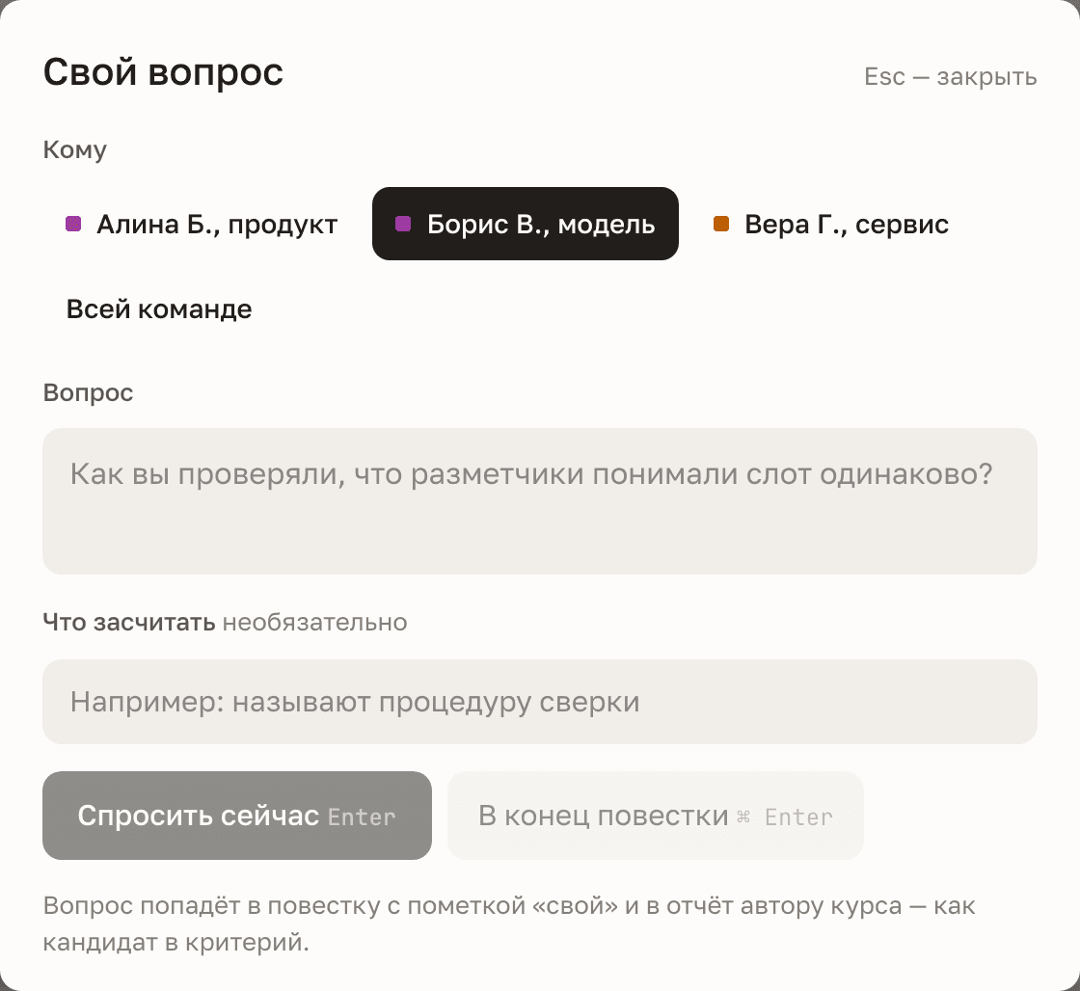Focus the Вопрос text area

tap(540, 501)
